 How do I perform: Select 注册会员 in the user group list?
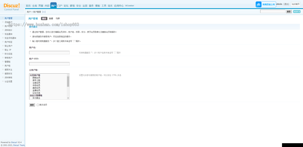coord(36,83)
